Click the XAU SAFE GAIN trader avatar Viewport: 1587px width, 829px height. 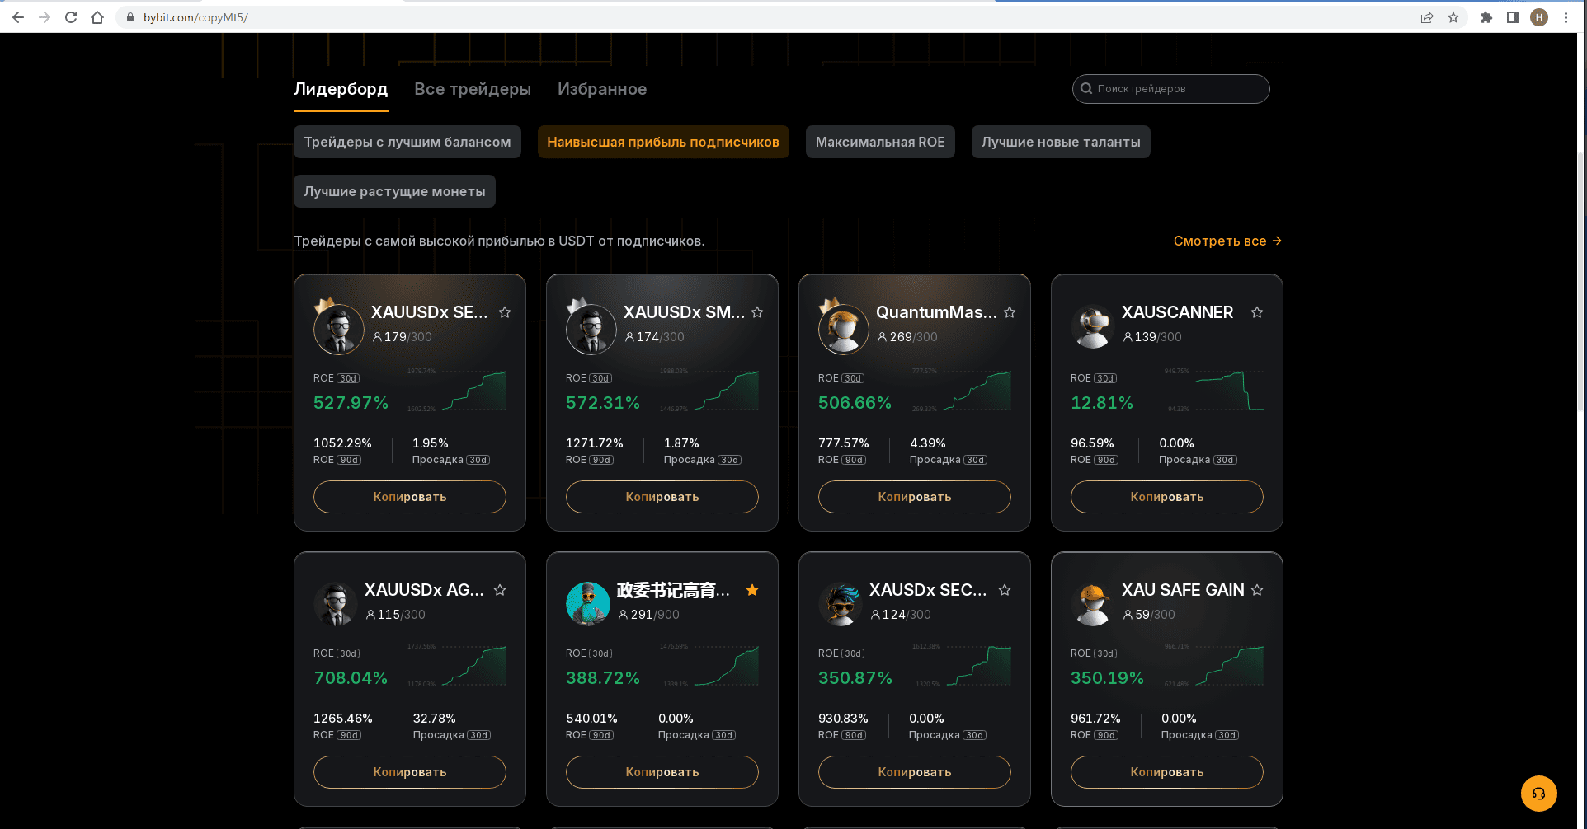[x=1093, y=605]
